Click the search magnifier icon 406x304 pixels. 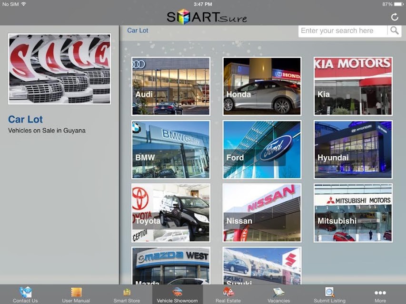tap(395, 30)
